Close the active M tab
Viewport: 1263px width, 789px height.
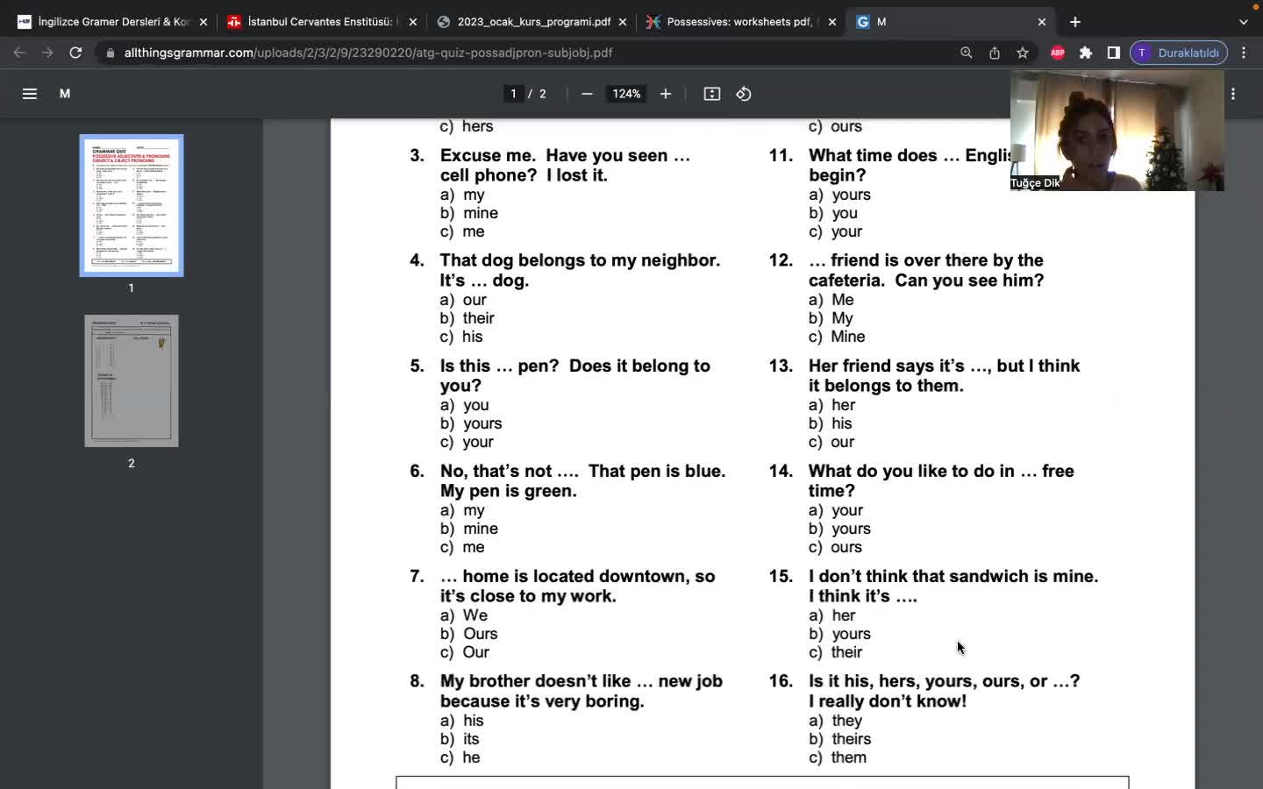1042,22
